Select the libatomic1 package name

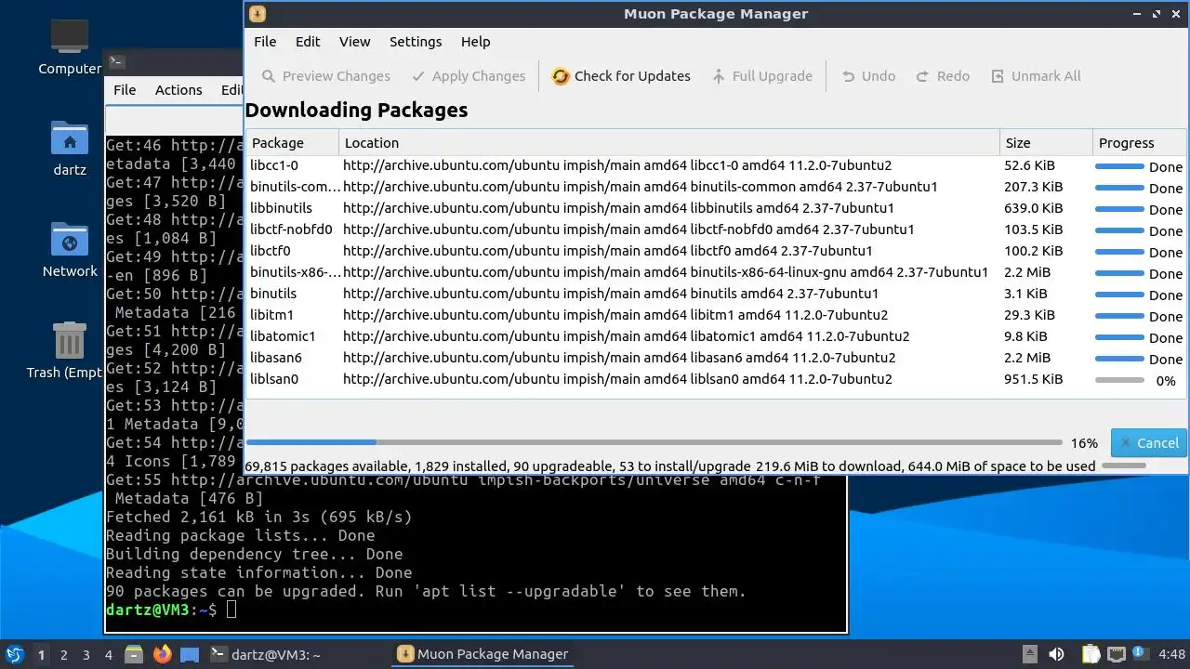point(283,336)
